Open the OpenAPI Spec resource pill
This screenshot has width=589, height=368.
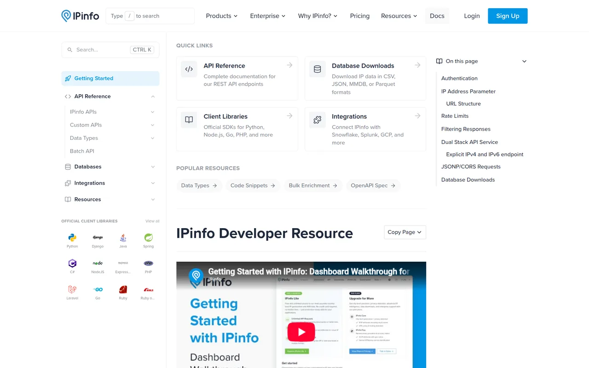click(x=373, y=185)
